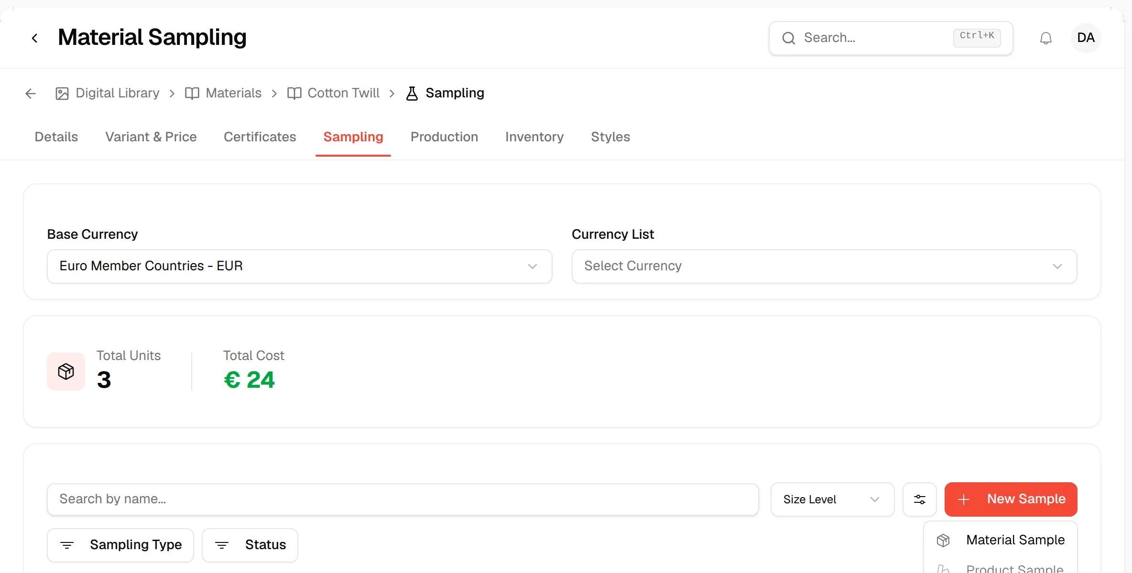This screenshot has height=573, width=1132.
Task: Expand the Size Level dropdown
Action: 832,499
